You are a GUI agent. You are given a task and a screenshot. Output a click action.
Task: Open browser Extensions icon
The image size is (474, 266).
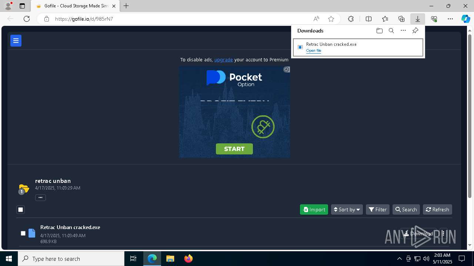click(351, 19)
